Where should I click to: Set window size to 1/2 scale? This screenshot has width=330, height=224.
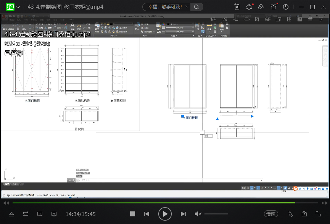(x=225, y=19)
